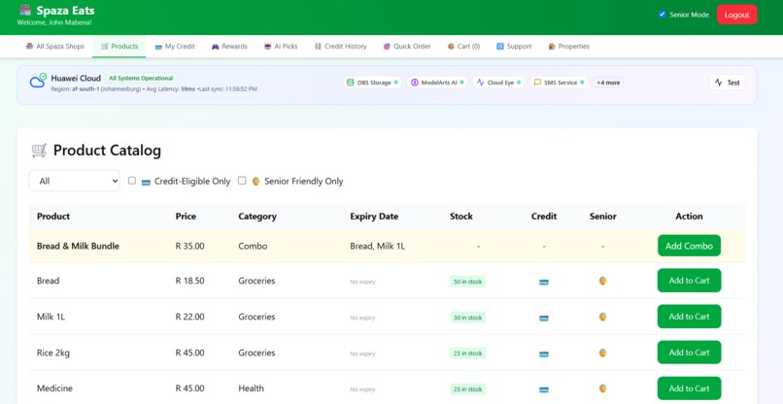Open the Quick Order tab
The width and height of the screenshot is (783, 404).
click(406, 47)
